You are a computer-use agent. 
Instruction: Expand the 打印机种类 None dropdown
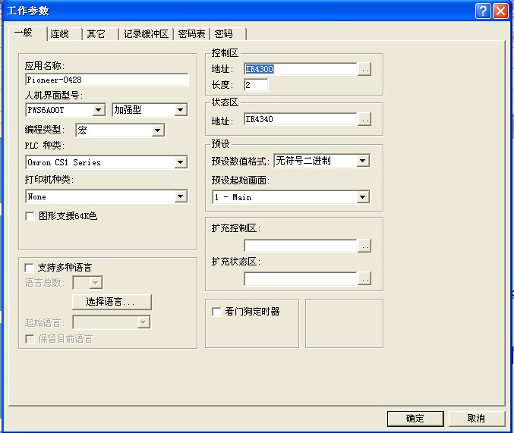pos(181,196)
